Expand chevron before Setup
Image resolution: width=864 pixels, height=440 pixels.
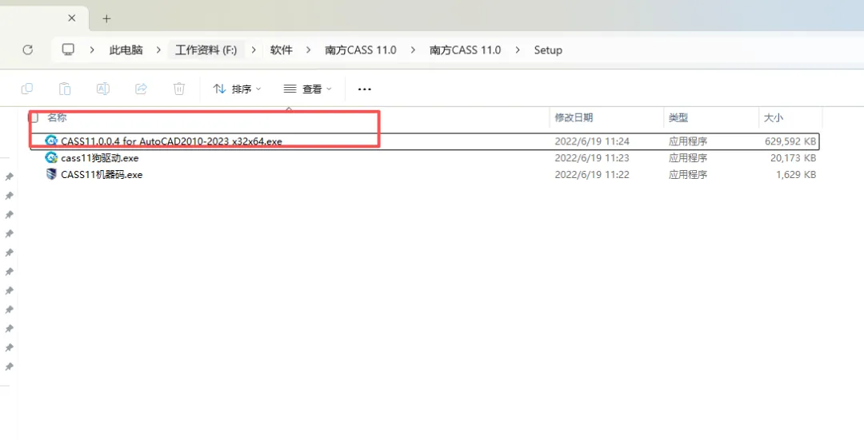[518, 50]
